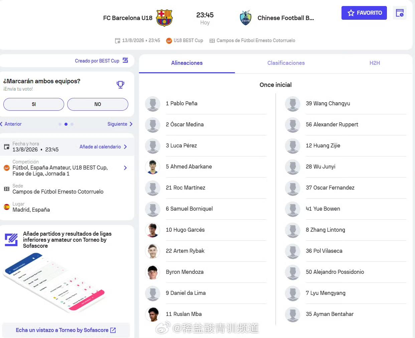Image resolution: width=415 pixels, height=338 pixels.
Task: Switch to the Clasificaciones tab
Action: [286, 63]
